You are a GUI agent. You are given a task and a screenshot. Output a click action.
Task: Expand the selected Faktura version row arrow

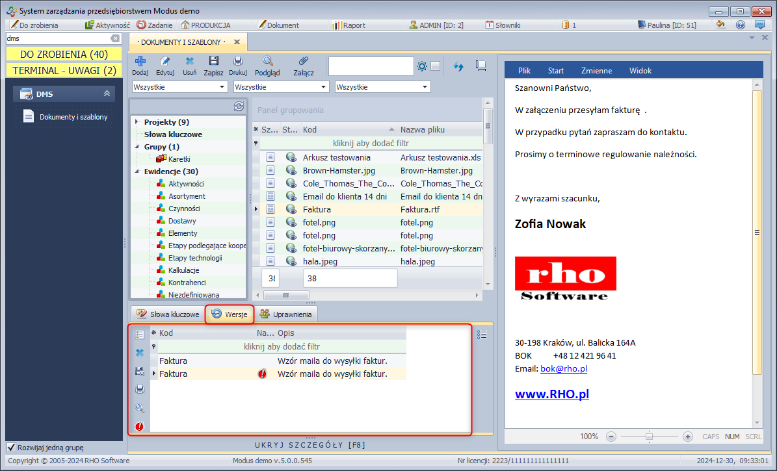click(153, 374)
